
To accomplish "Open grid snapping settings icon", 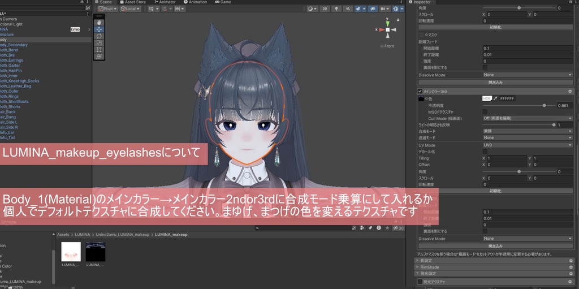I will tap(165, 9).
